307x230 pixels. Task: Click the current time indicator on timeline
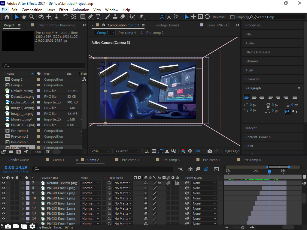click(269, 172)
